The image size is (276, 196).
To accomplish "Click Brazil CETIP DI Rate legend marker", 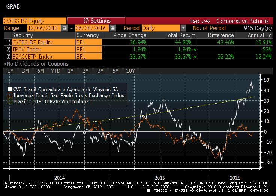I will [9, 101].
